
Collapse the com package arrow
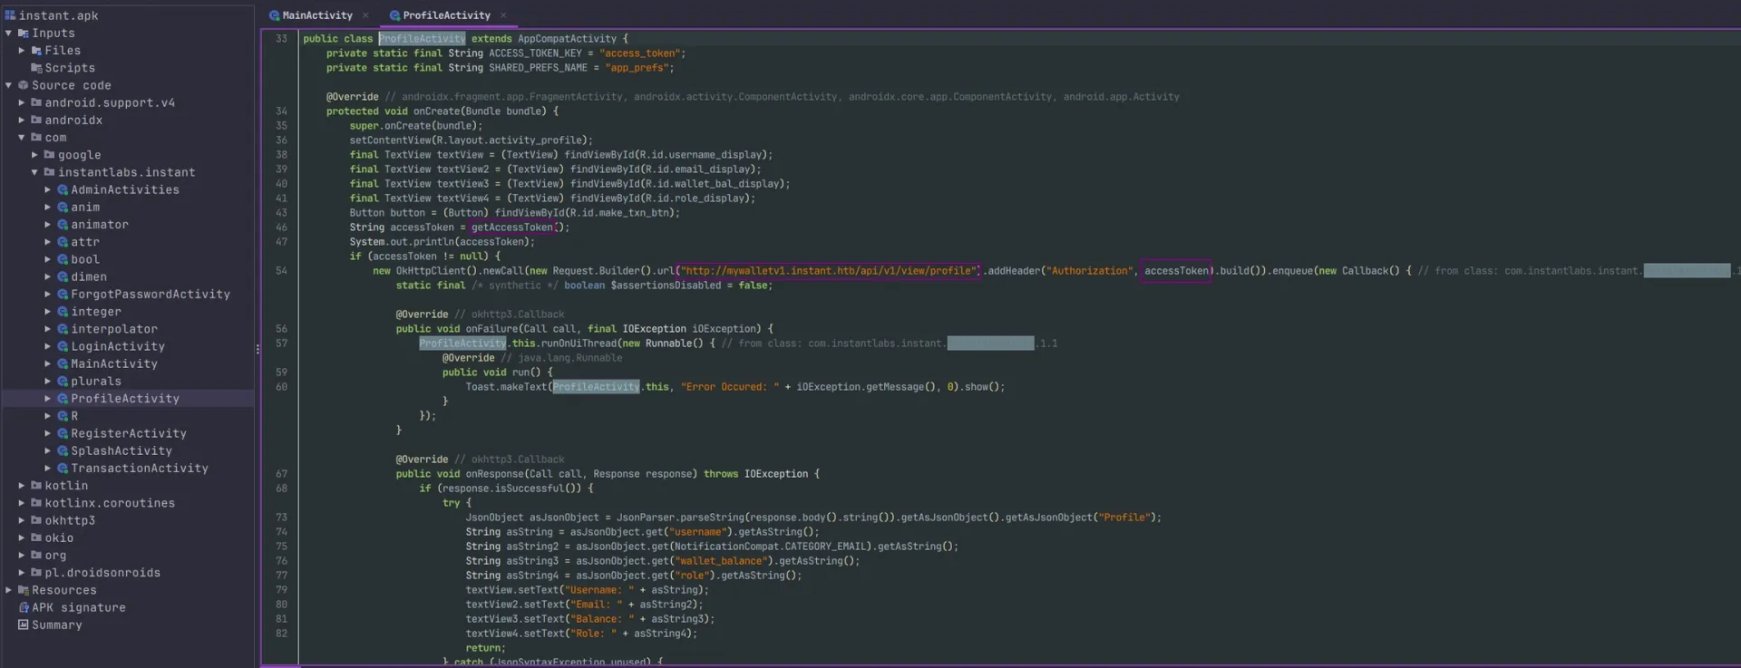[22, 137]
